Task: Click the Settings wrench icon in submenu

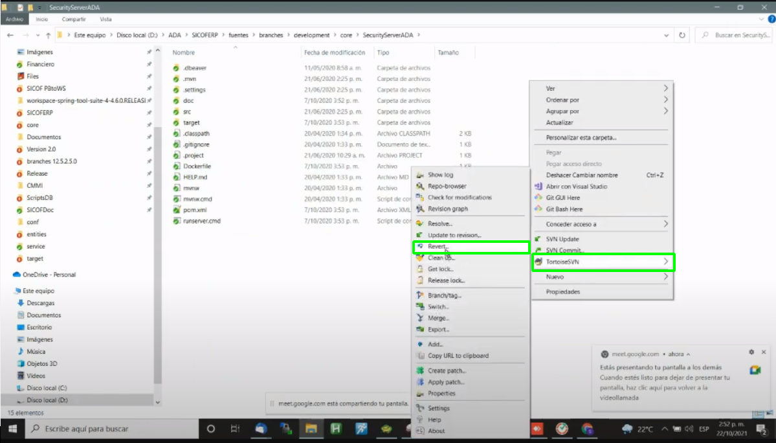Action: [x=420, y=408]
